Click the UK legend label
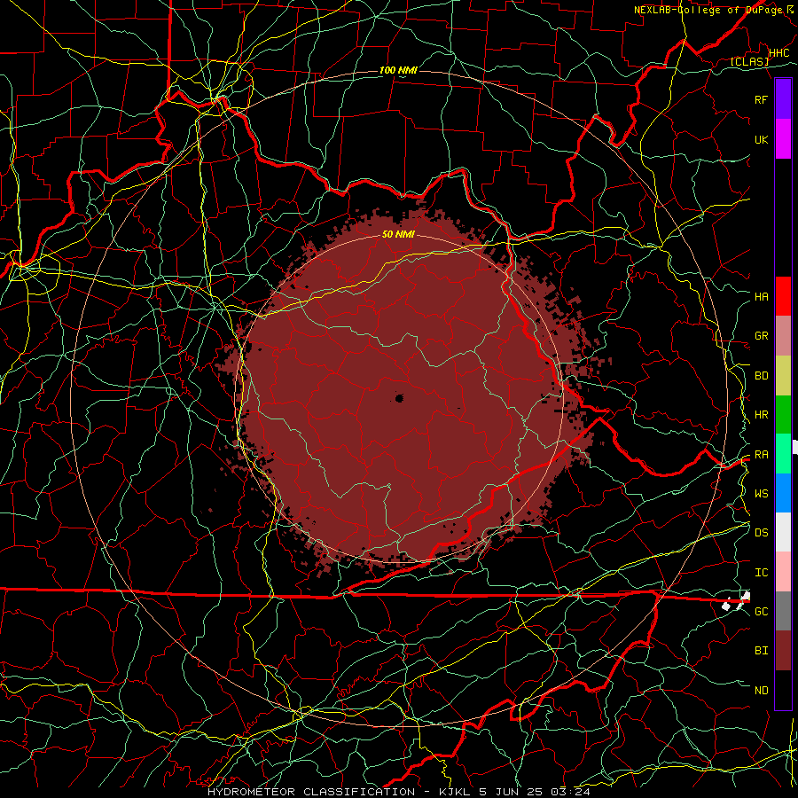Screen dimensions: 798x798 (762, 139)
